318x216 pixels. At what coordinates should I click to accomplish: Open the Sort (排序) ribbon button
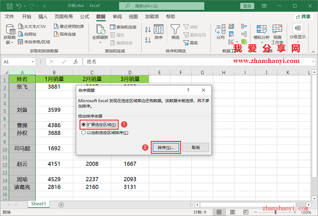point(159,32)
